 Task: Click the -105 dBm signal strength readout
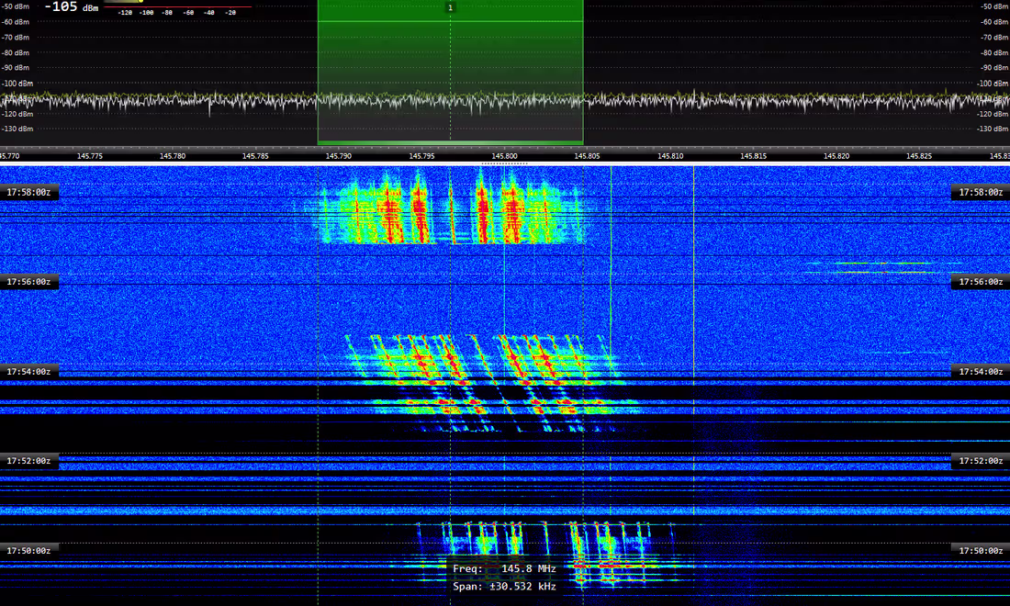[71, 7]
